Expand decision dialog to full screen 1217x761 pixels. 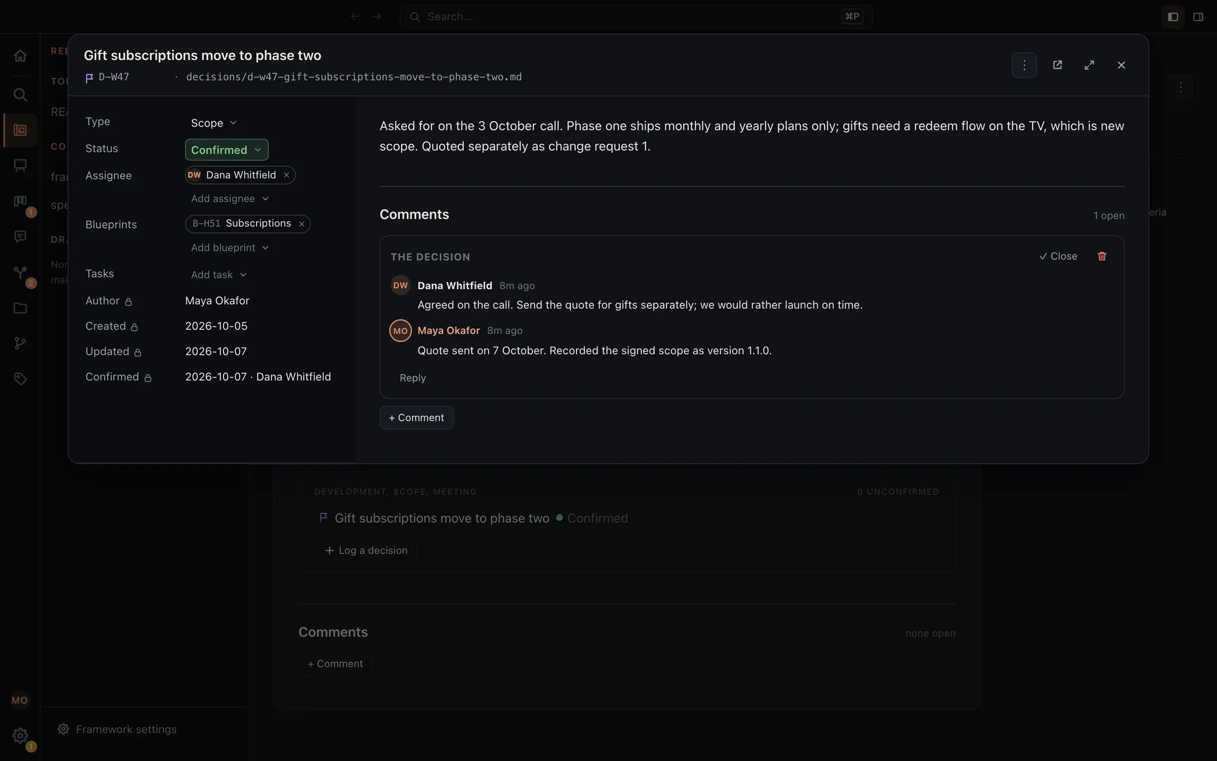click(1089, 65)
